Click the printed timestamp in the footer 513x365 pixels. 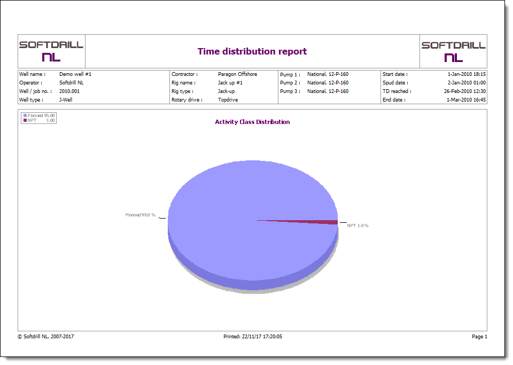click(252, 337)
